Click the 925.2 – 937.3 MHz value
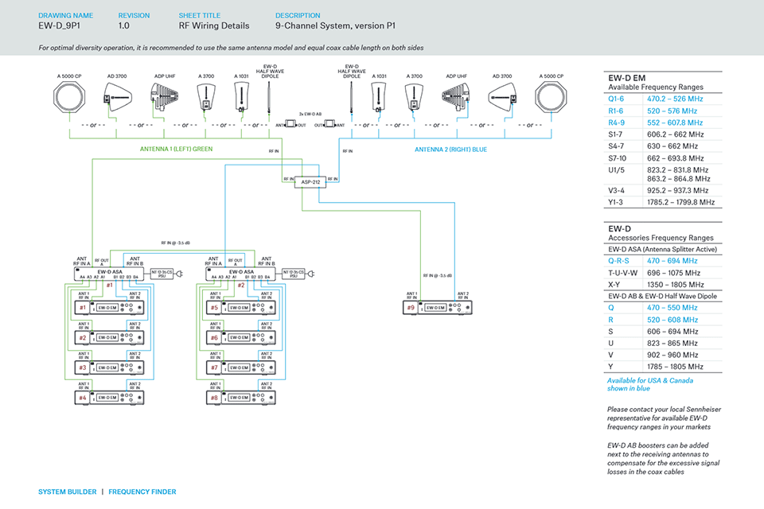Screen dimensions: 764x509 678,190
